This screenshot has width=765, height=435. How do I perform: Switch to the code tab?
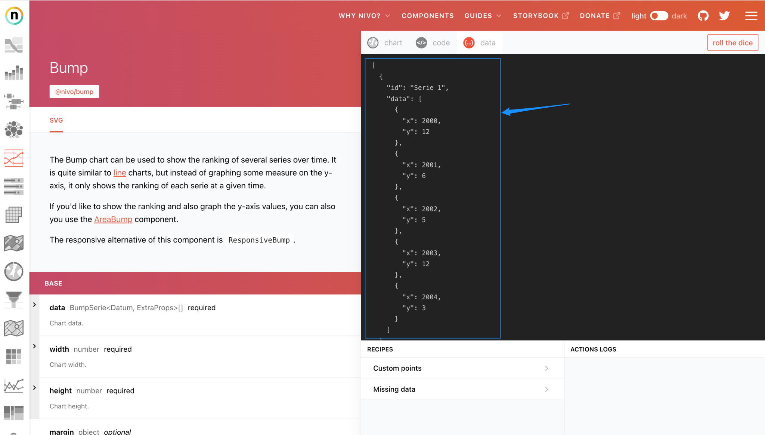pos(433,43)
